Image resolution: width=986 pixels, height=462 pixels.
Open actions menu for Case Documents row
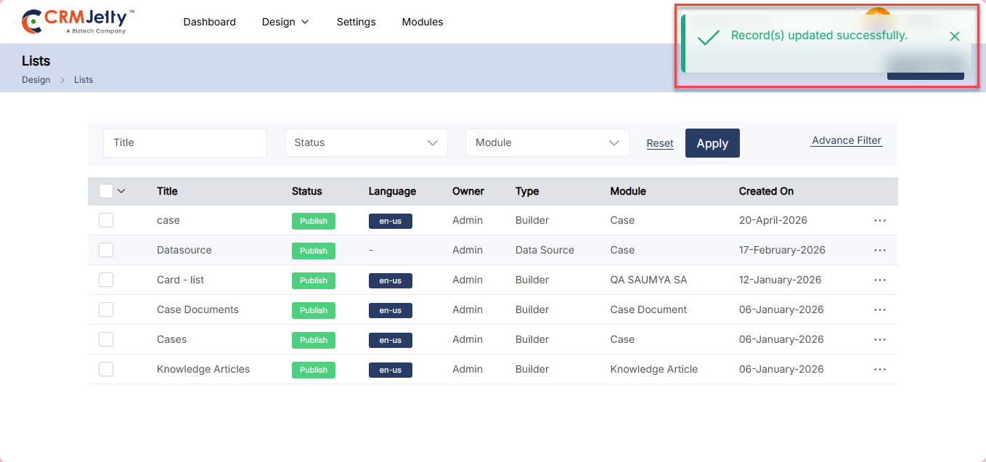tap(880, 309)
